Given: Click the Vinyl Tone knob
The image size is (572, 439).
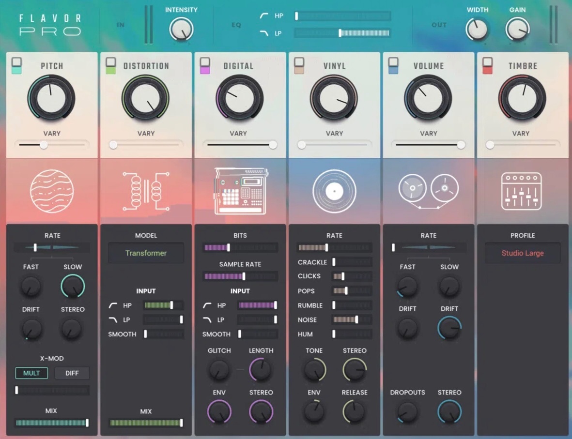Looking at the screenshot, I should point(314,369).
